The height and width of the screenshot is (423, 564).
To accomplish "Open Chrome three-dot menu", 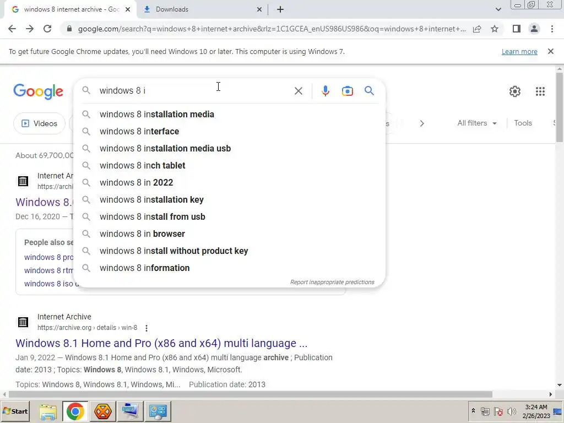I will [x=552, y=29].
